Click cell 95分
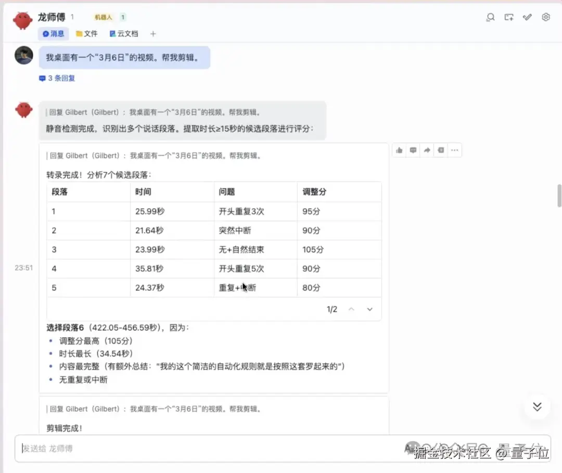Viewport: 562px width, 473px height. (311, 211)
